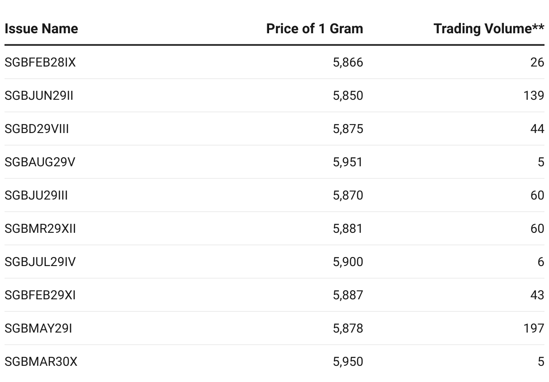549x382 pixels.
Task: Select trading volume 26 for SGBFEB28IX
Action: point(537,62)
